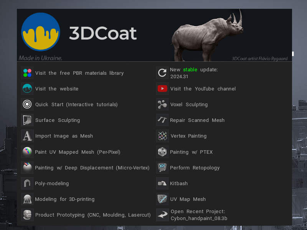
Task: Choose Painting w/ Deep Displacement option
Action: [92, 168]
